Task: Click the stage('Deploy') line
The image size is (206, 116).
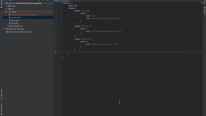Action: pyautogui.click(x=83, y=39)
